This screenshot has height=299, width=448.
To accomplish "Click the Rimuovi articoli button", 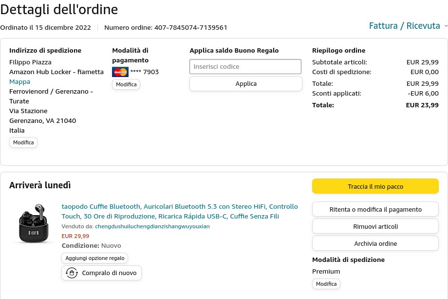I will [x=375, y=226].
